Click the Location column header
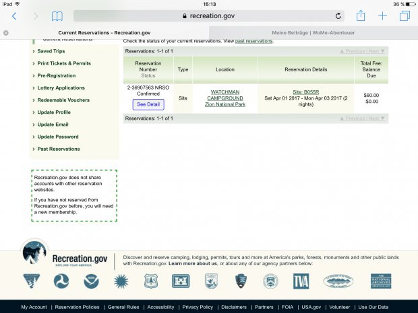The image size is (418, 313). [x=225, y=69]
